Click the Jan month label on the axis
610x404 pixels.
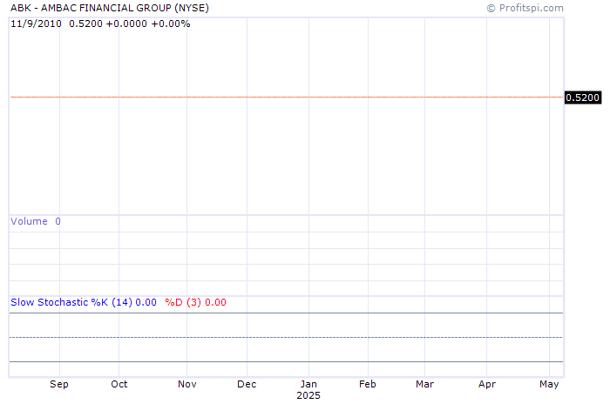pos(308,384)
